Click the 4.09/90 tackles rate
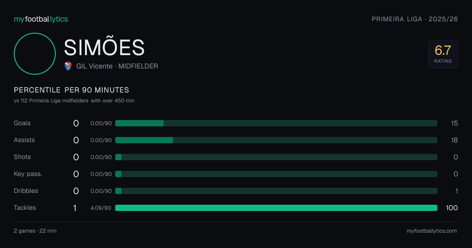 [101, 208]
